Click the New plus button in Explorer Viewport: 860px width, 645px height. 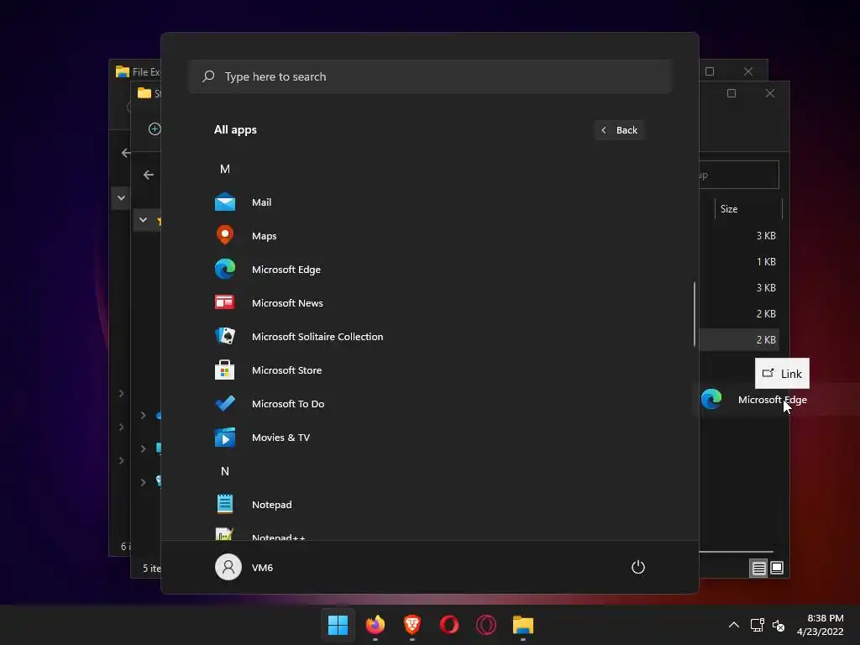[x=155, y=128]
